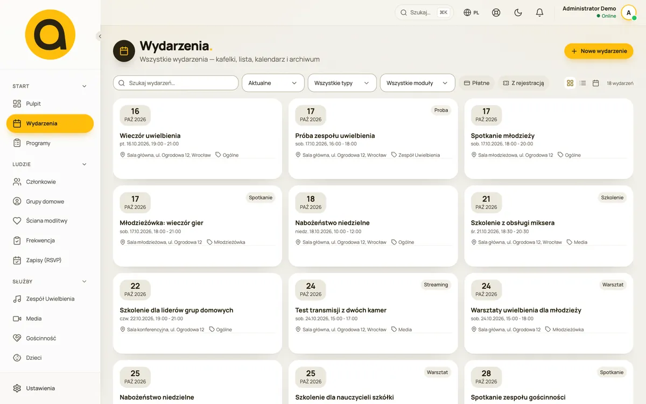
Task: Open Wieczór uwielbienia event card
Action: (x=198, y=138)
